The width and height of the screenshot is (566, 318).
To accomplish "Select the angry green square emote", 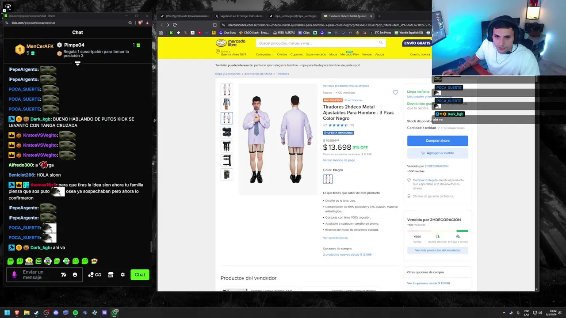I will tap(38, 261).
